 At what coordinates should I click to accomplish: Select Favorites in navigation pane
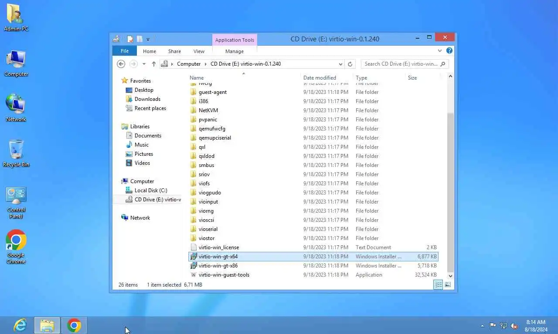point(140,81)
